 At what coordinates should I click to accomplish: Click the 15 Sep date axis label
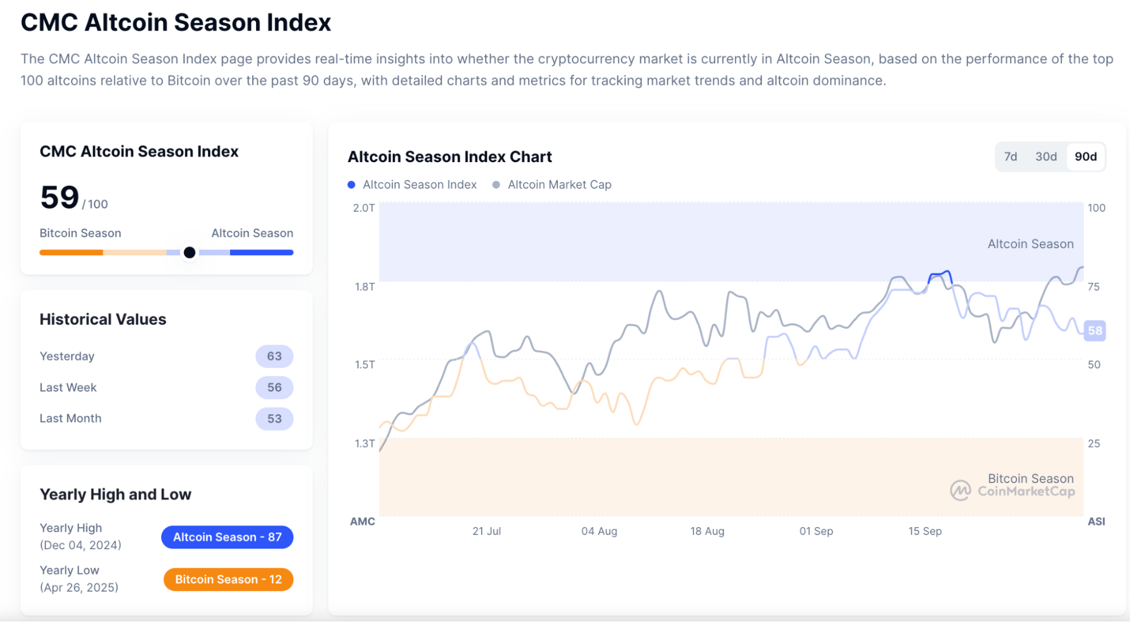pos(925,531)
